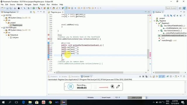187x105 pixels.
Task: Click the Run green play toolbar button
Action: coord(34,8)
